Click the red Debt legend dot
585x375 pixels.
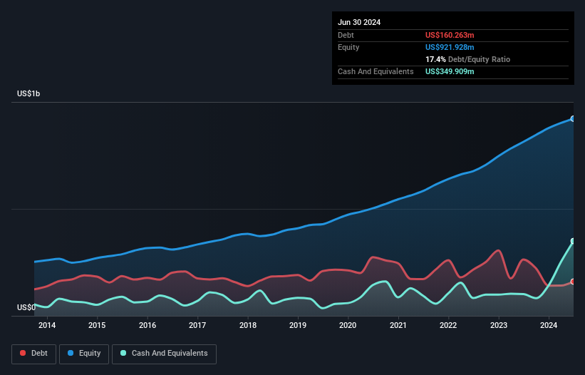(x=23, y=353)
